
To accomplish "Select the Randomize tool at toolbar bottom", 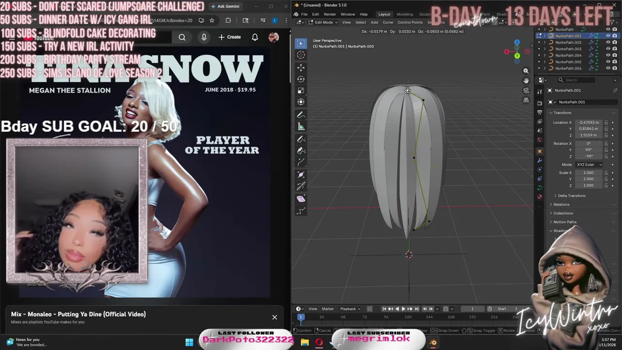I will pyautogui.click(x=301, y=211).
